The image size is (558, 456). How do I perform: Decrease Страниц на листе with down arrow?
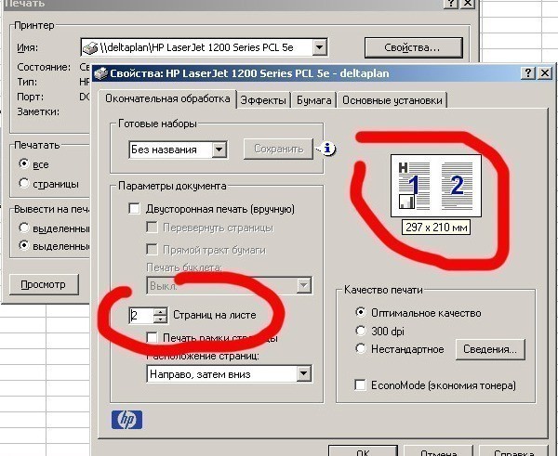(161, 319)
